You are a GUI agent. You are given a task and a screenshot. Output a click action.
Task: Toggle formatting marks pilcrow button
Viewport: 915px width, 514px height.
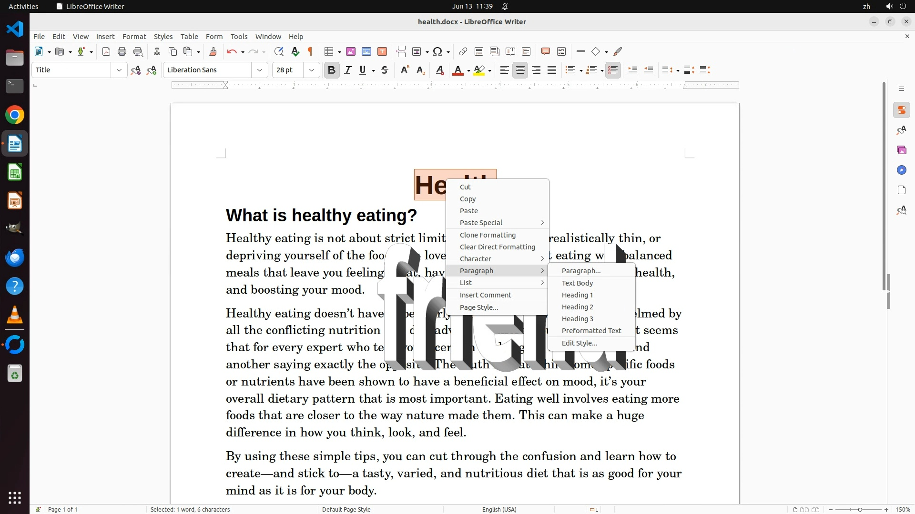pos(310,52)
